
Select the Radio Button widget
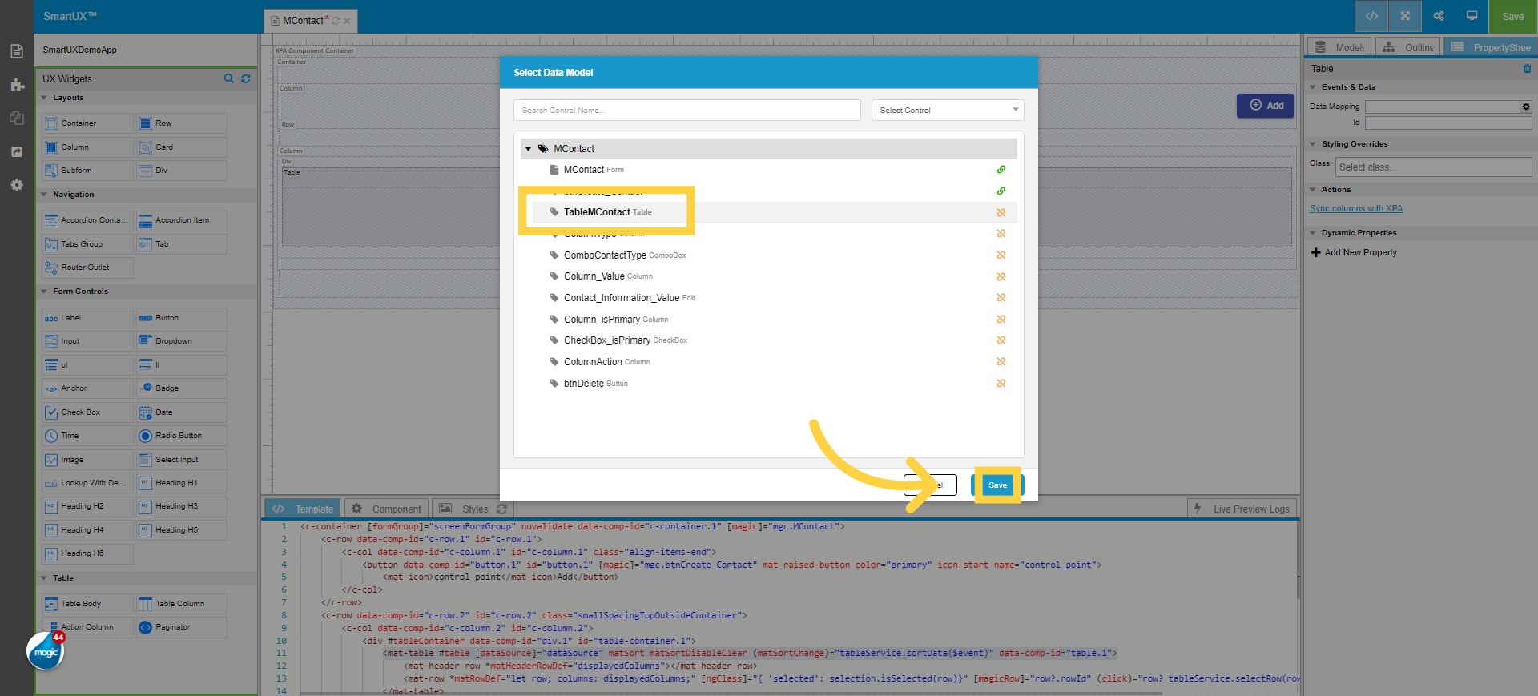[181, 436]
